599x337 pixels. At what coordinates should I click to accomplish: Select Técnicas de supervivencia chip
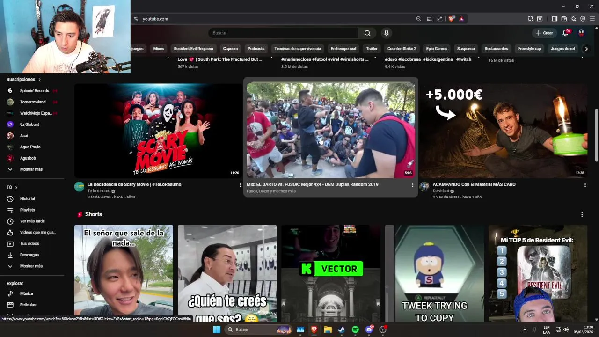pyautogui.click(x=298, y=49)
